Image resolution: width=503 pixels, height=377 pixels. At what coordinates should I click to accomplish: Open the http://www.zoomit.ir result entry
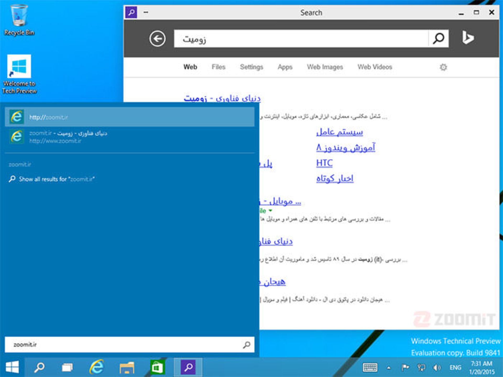pyautogui.click(x=129, y=137)
